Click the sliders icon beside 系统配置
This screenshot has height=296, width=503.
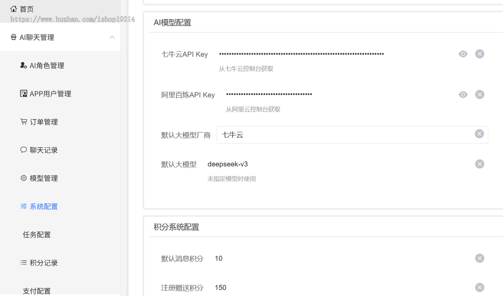click(x=23, y=206)
